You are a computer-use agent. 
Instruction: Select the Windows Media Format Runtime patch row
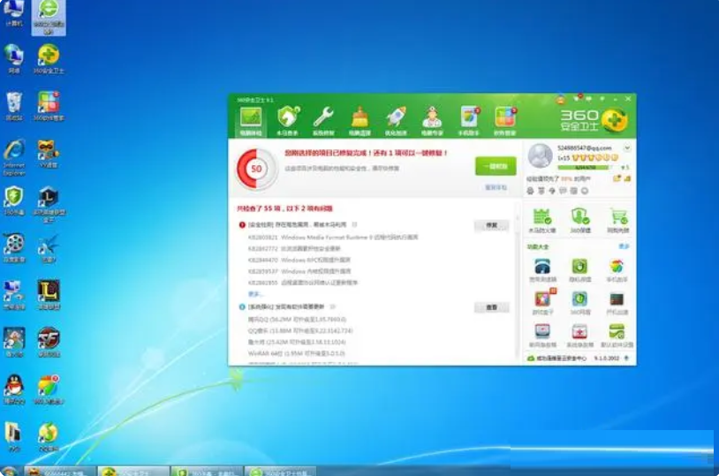[x=333, y=238]
